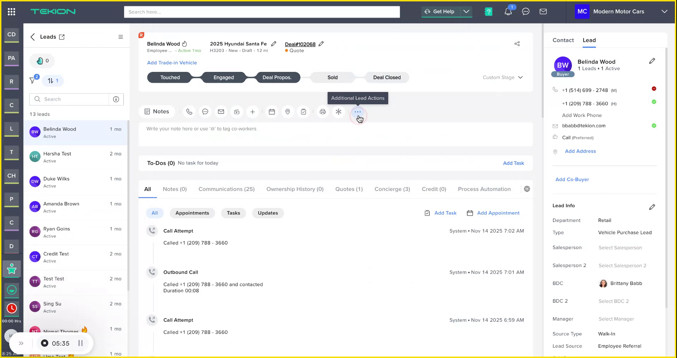
Task: Open the text message icon next to call
Action: tap(205, 112)
